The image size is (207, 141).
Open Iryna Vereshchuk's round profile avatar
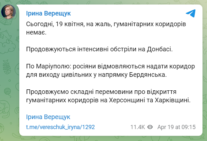9,12
